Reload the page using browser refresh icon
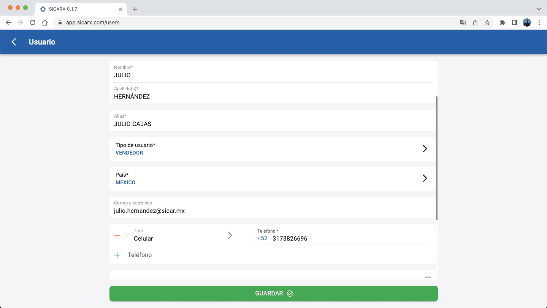Screen dimensions: 547x308 tap(33, 22)
